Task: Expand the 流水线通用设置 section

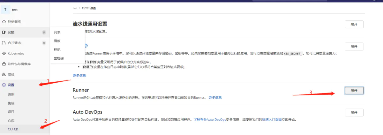Action: (354, 24)
